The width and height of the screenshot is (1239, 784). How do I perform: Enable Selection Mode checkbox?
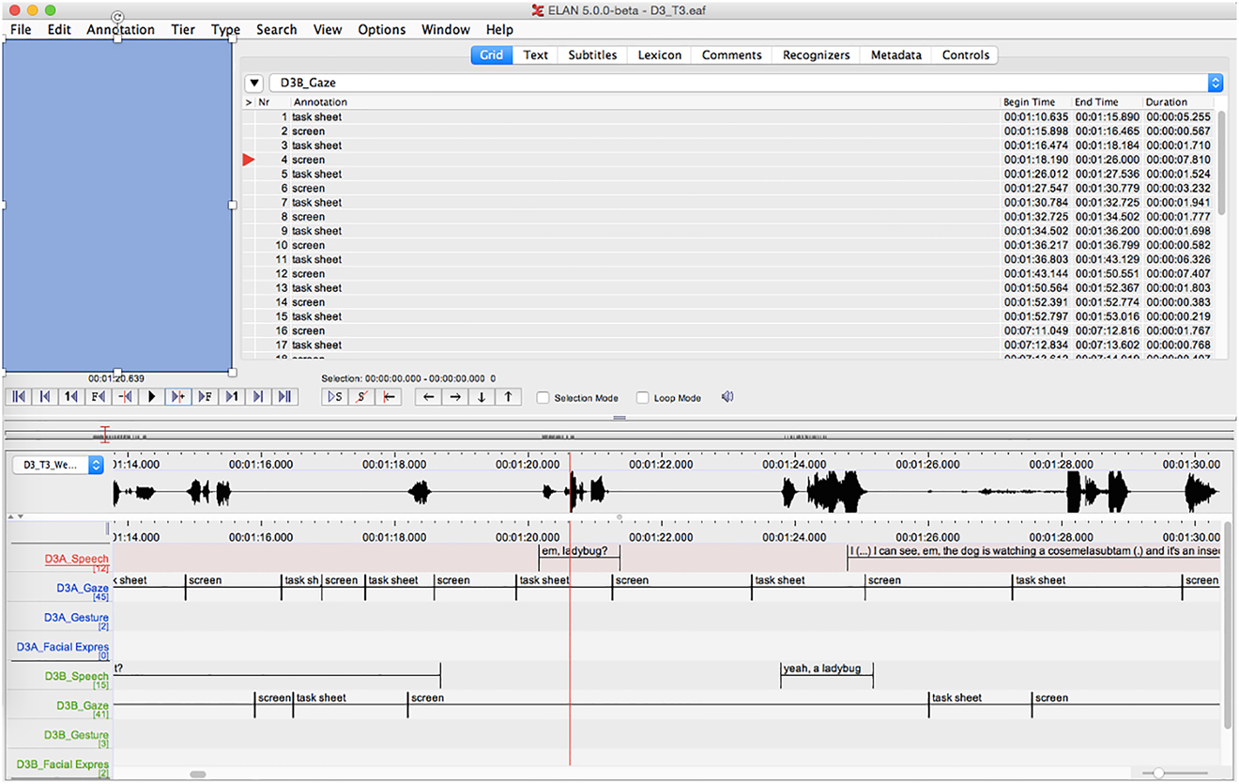tap(543, 398)
